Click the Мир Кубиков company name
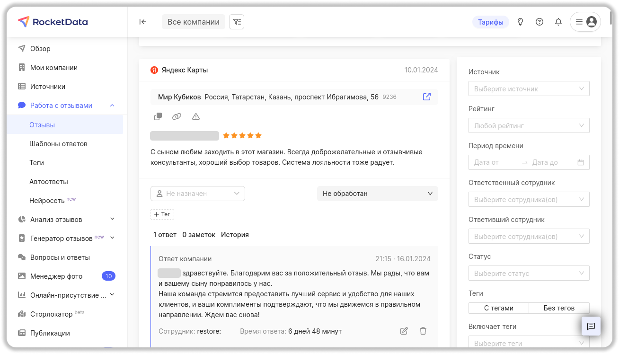The width and height of the screenshot is (619, 354). tap(179, 97)
